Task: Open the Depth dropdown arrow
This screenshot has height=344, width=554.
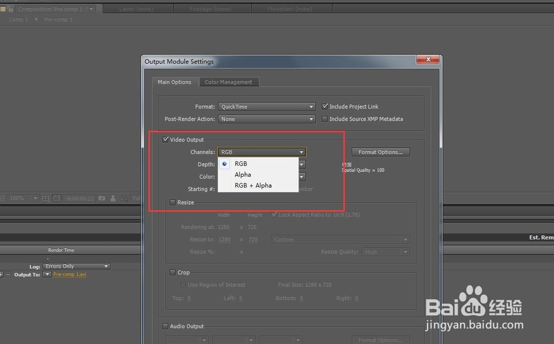Action: pos(302,164)
